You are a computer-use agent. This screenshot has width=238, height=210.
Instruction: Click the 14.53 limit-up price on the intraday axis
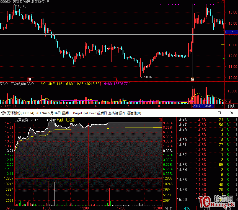pos(9,123)
